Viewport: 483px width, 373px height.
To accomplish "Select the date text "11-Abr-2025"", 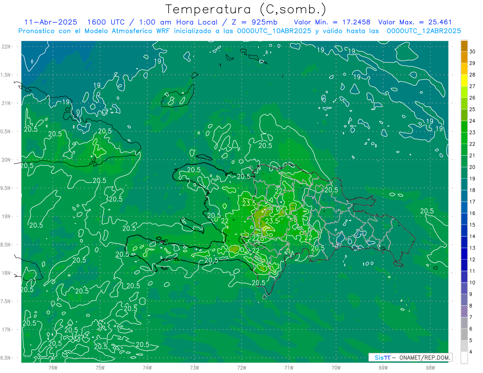I will (51, 22).
